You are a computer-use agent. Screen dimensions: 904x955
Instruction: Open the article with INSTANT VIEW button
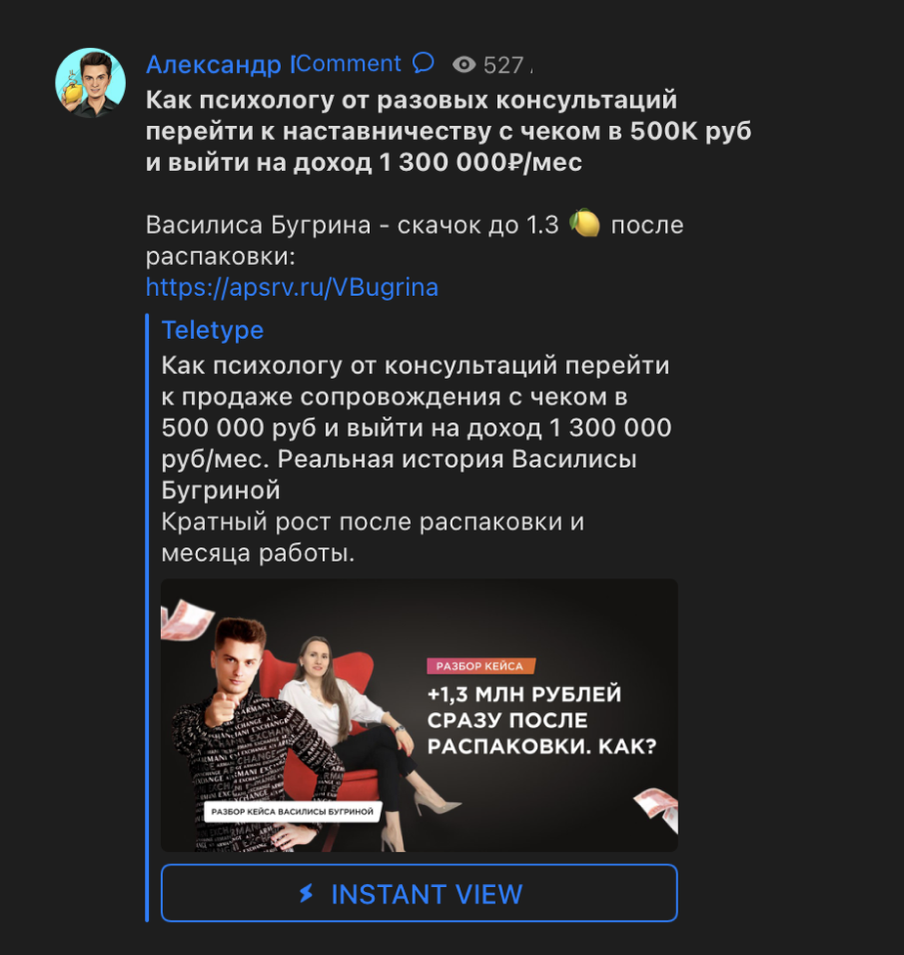coord(420,893)
